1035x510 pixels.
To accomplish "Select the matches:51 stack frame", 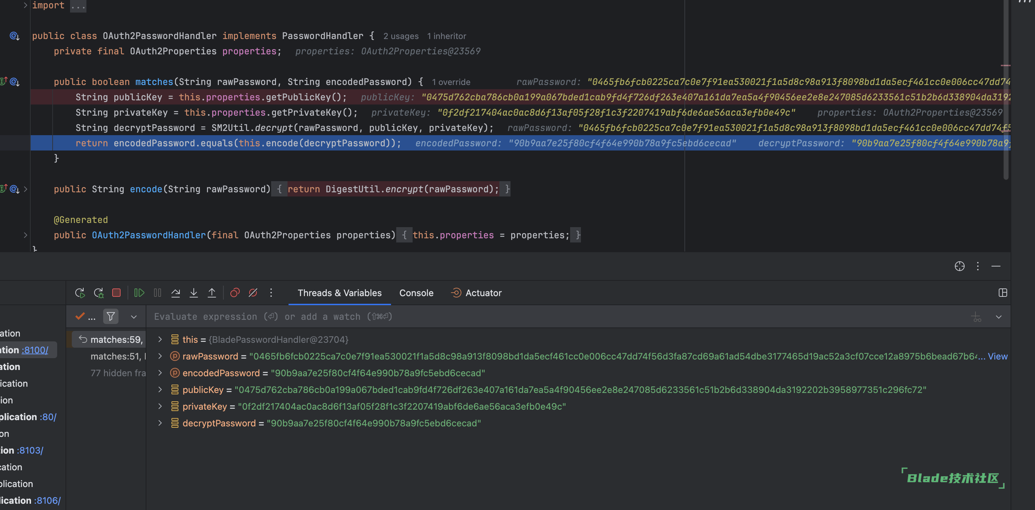I will (x=109, y=356).
